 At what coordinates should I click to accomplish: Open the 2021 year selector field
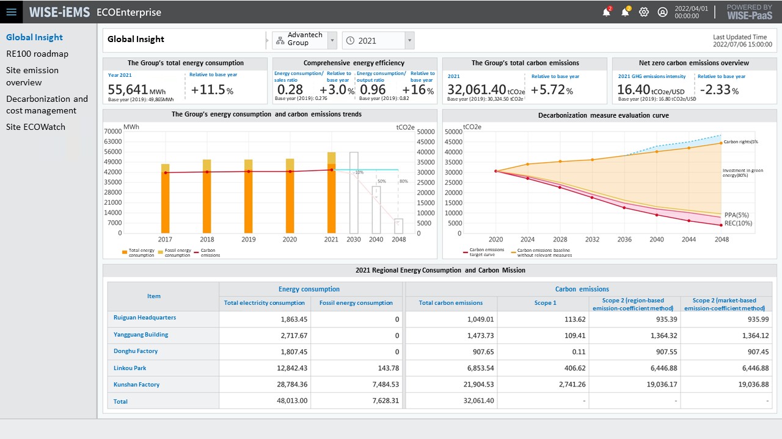378,40
